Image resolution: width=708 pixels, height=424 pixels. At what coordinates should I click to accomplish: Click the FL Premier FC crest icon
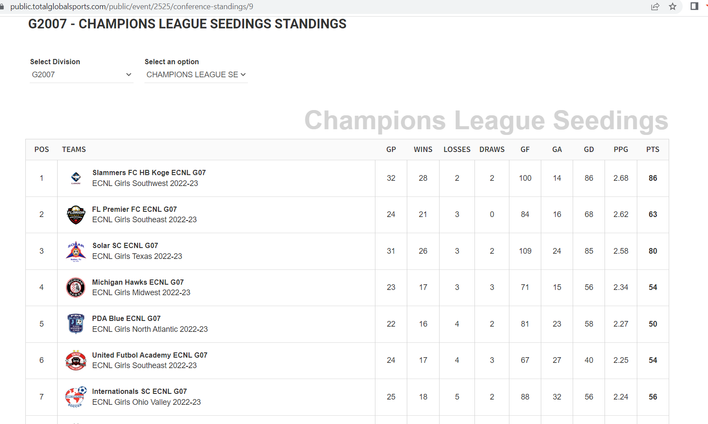(x=76, y=215)
